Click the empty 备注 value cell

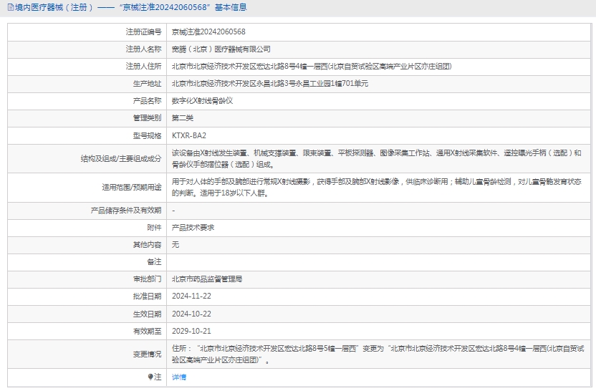pyautogui.click(x=380, y=262)
